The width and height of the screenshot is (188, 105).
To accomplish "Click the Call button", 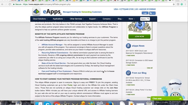I will (152, 13).
